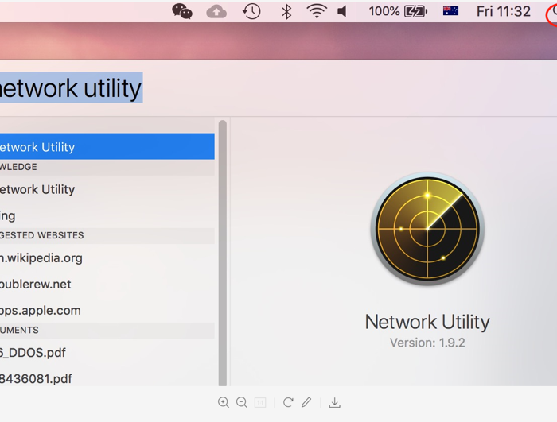
Task: Select the second Network Utility result
Action: [x=107, y=189]
